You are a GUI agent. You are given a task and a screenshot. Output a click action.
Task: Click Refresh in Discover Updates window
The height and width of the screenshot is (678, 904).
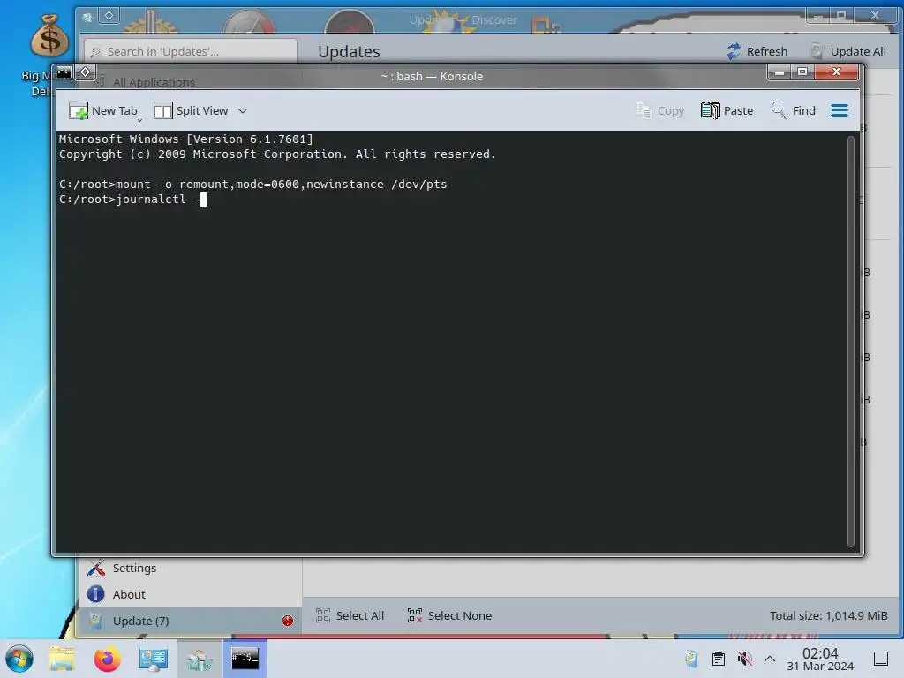click(x=757, y=51)
